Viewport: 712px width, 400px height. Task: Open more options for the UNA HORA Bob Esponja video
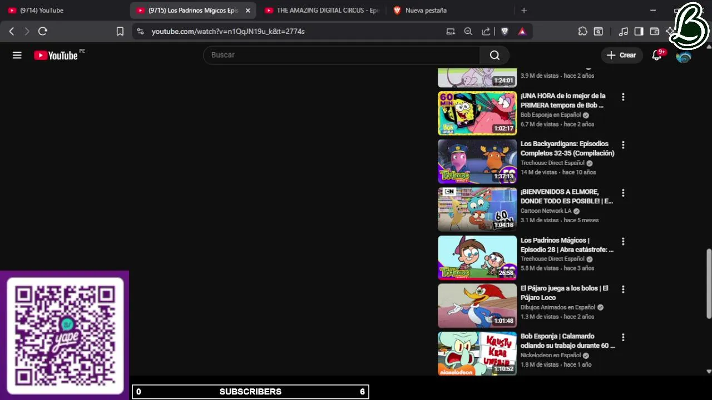[623, 97]
